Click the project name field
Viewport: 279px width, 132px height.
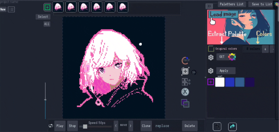(9, 2)
